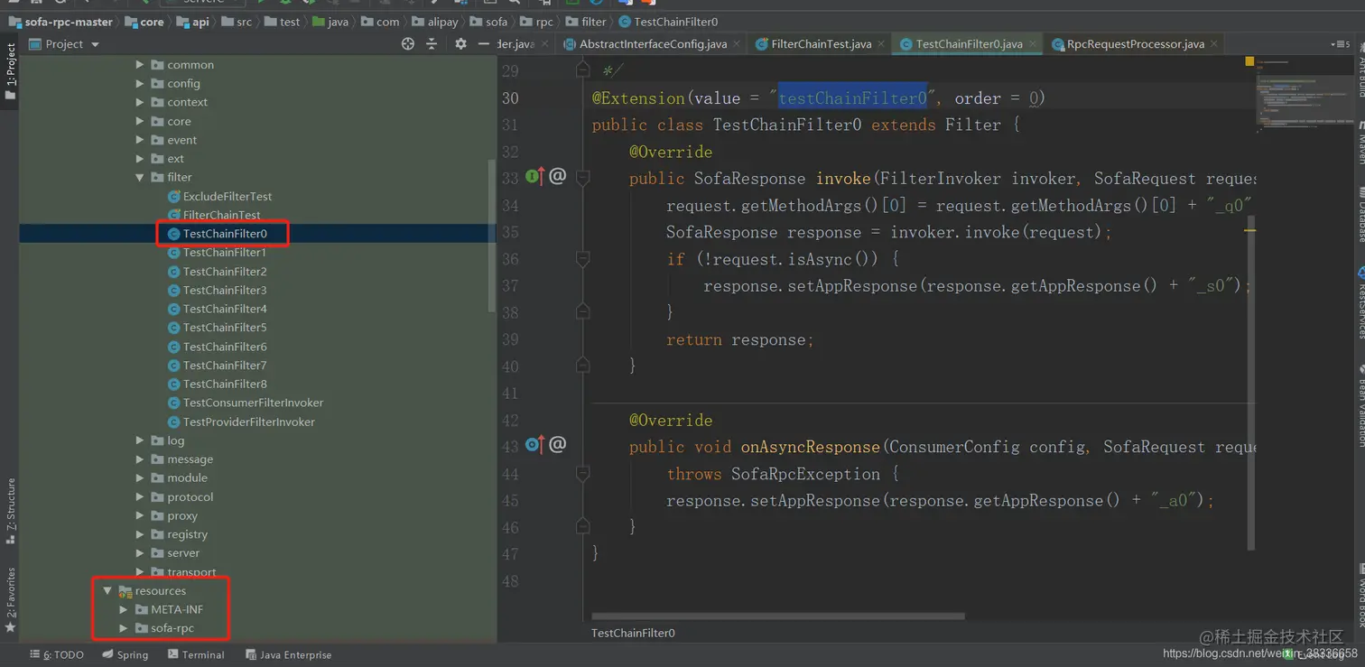Image resolution: width=1365 pixels, height=667 pixels.
Task: Expand the META-INF folder
Action: click(124, 609)
